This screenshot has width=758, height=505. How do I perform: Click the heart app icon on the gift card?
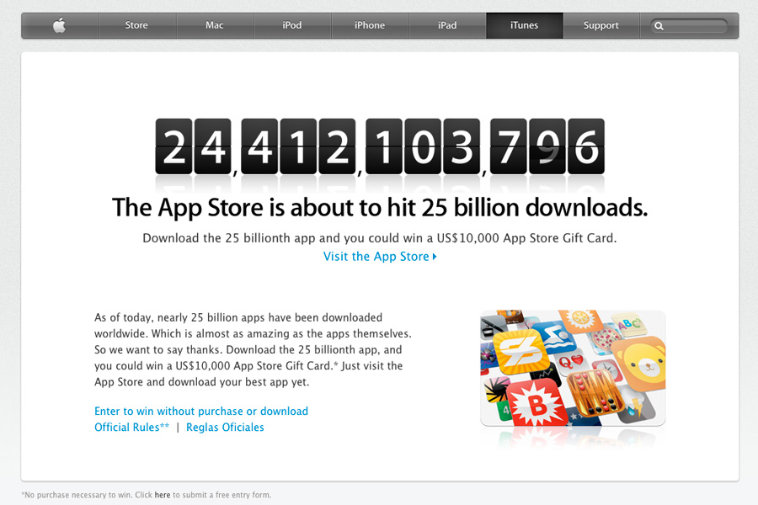coord(576,359)
